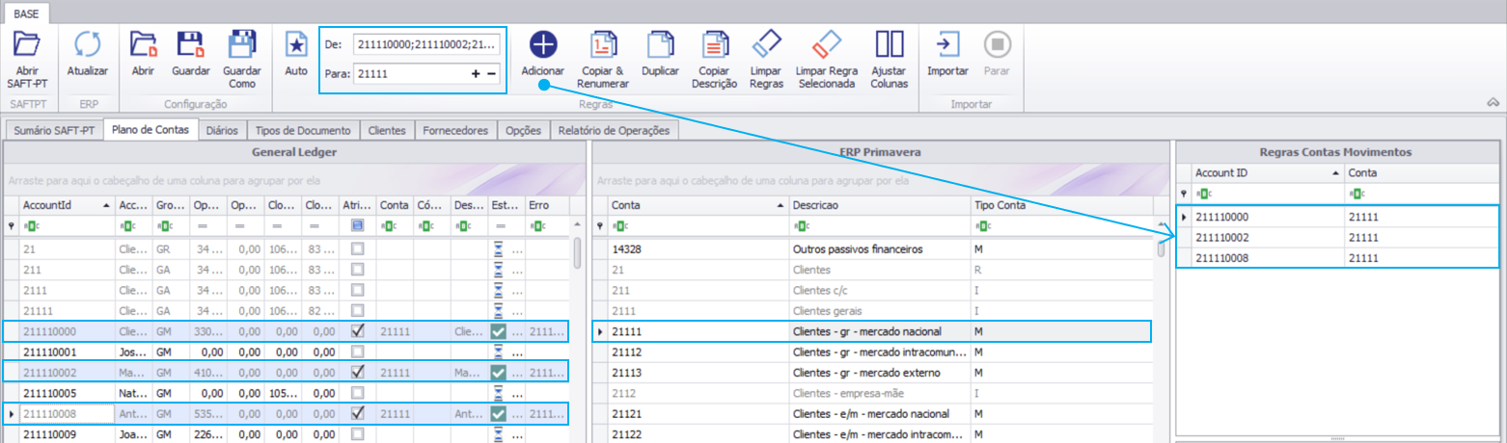Click AccountId filter condition icon in General Ledger

point(30,226)
